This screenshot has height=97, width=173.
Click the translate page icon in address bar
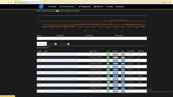tap(164, 2)
